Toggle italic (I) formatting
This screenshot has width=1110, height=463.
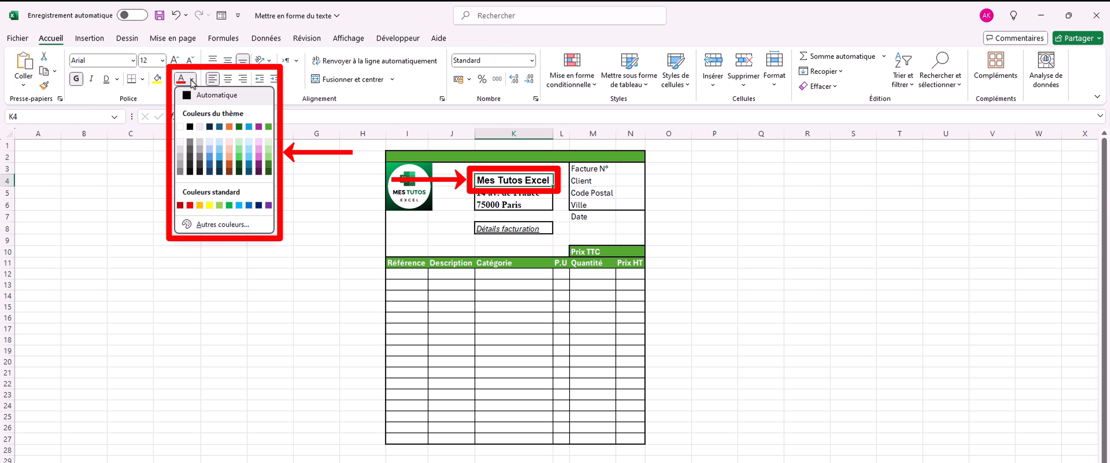91,79
